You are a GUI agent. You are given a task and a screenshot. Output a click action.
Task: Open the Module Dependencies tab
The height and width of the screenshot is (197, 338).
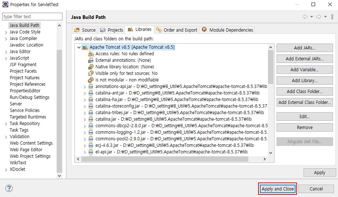(x=227, y=30)
